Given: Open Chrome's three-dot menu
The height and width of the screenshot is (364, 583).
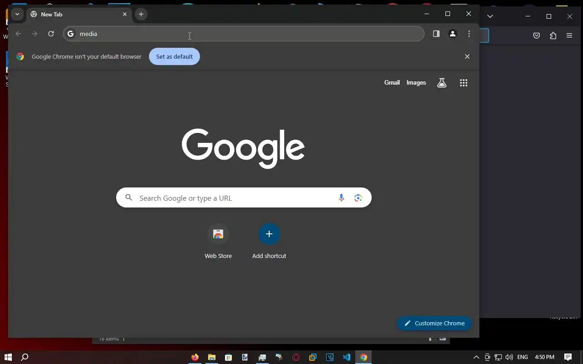Looking at the screenshot, I should click(469, 34).
